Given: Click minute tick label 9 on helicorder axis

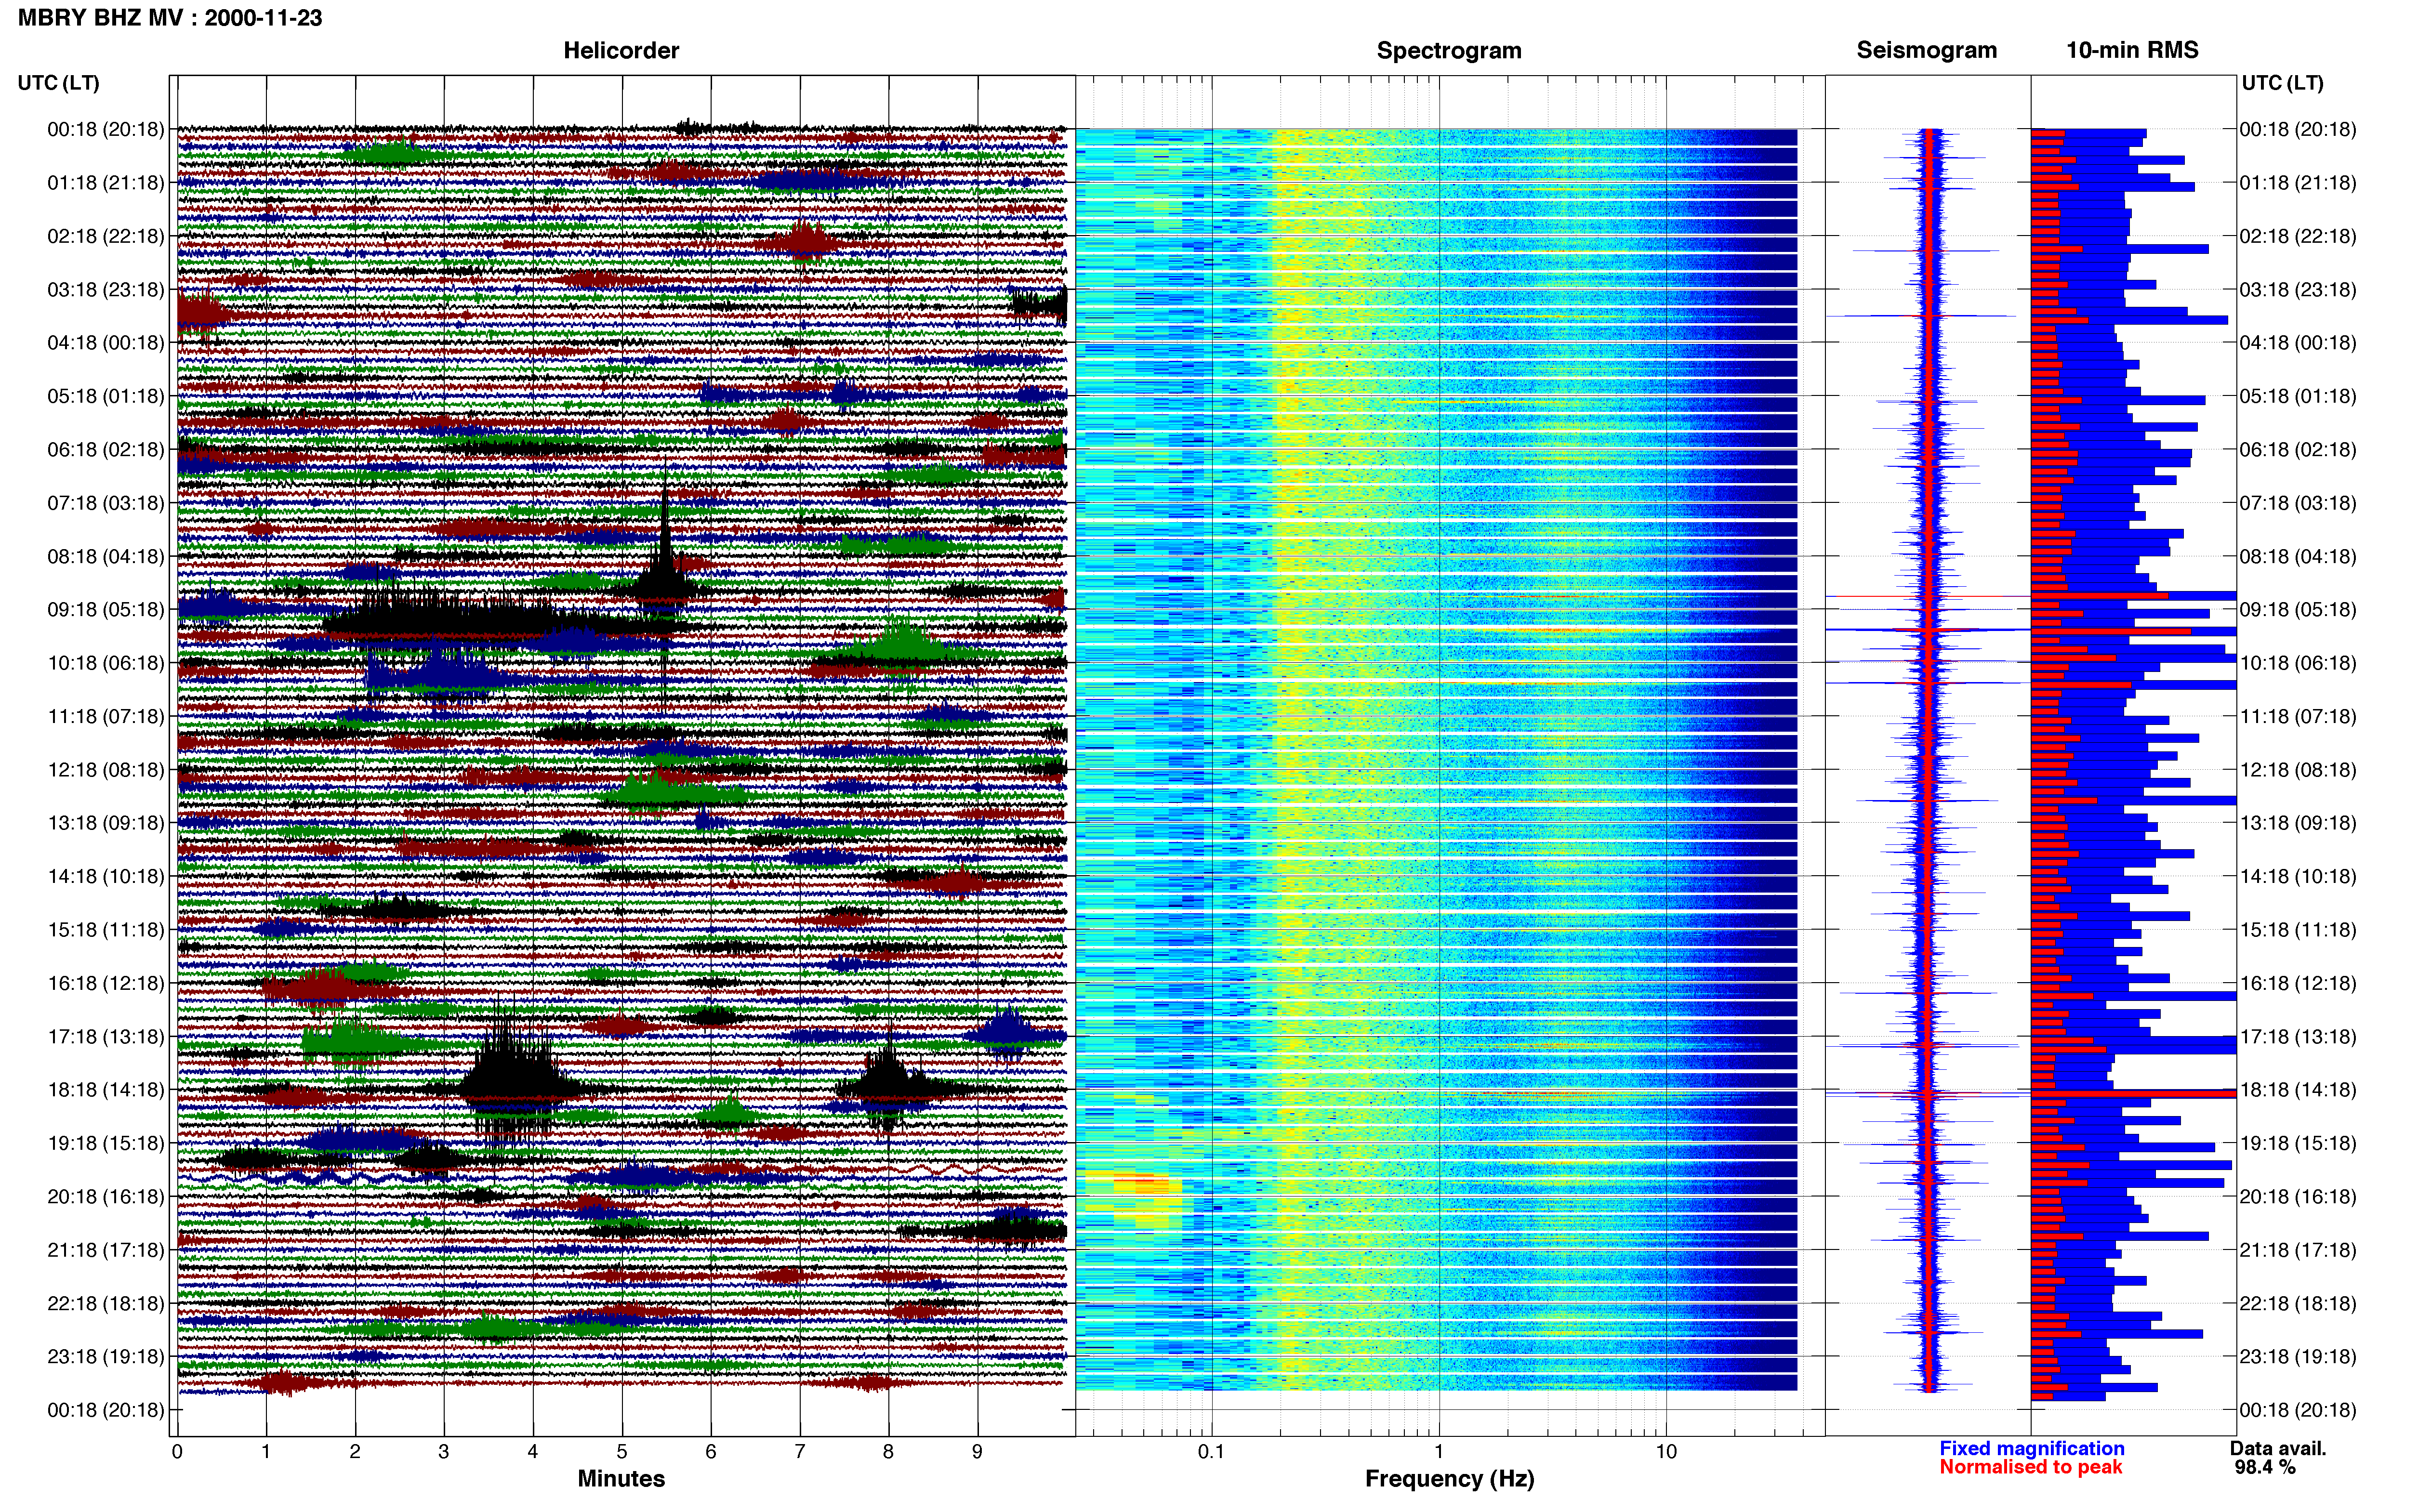Looking at the screenshot, I should pos(977,1452).
